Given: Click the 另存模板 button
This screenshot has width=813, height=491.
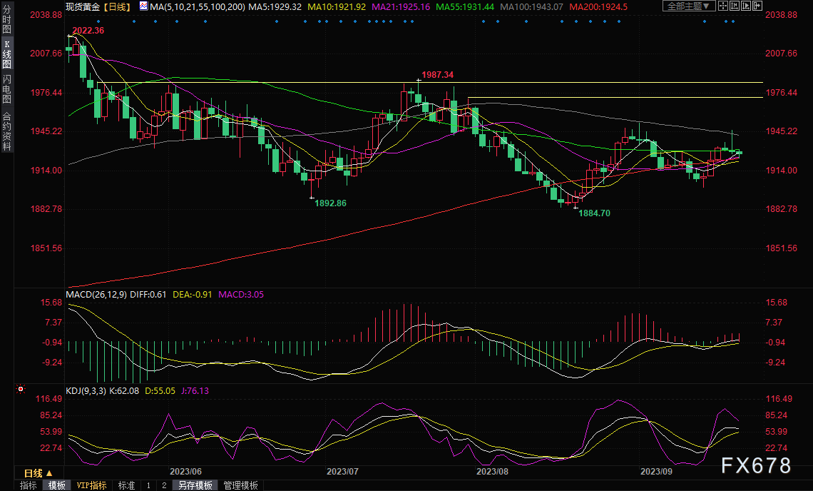Looking at the screenshot, I should click(195, 485).
